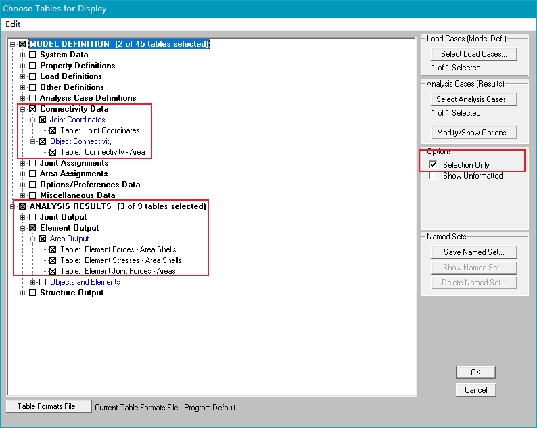Expand the Options/Preferences Data node
The height and width of the screenshot is (428, 537).
point(22,185)
